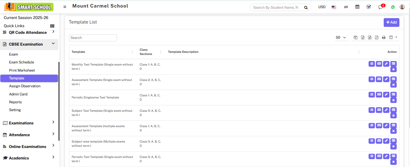Open chat notifications with red badge
The width and height of the screenshot is (410, 167).
click(x=381, y=7)
